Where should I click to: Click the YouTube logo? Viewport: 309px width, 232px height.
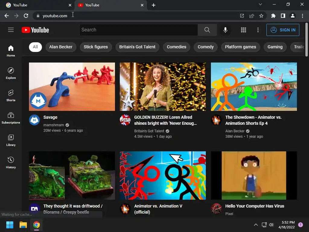tap(35, 30)
